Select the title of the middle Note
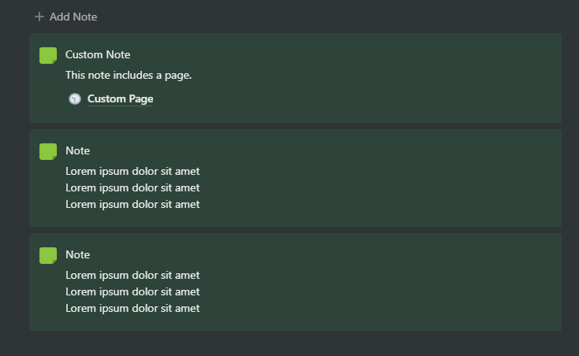Viewport: 579px width, 356px height. point(77,150)
